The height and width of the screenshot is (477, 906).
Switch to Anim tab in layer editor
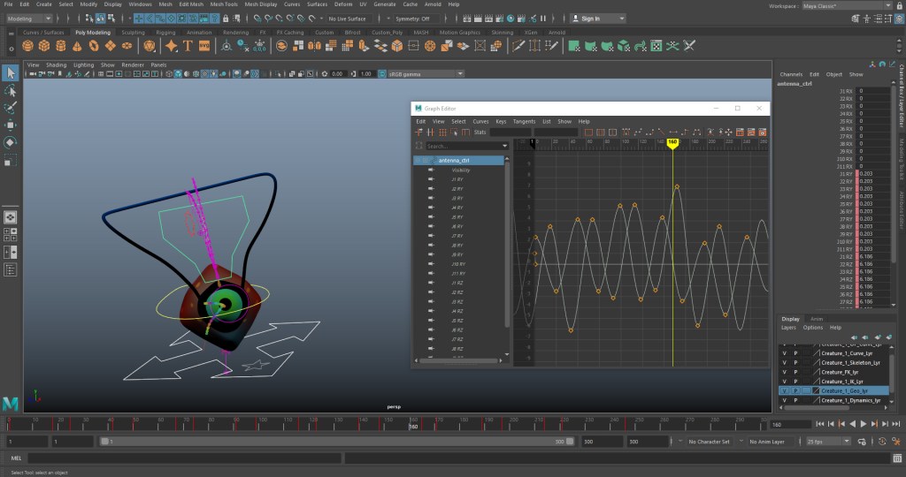[817, 319]
